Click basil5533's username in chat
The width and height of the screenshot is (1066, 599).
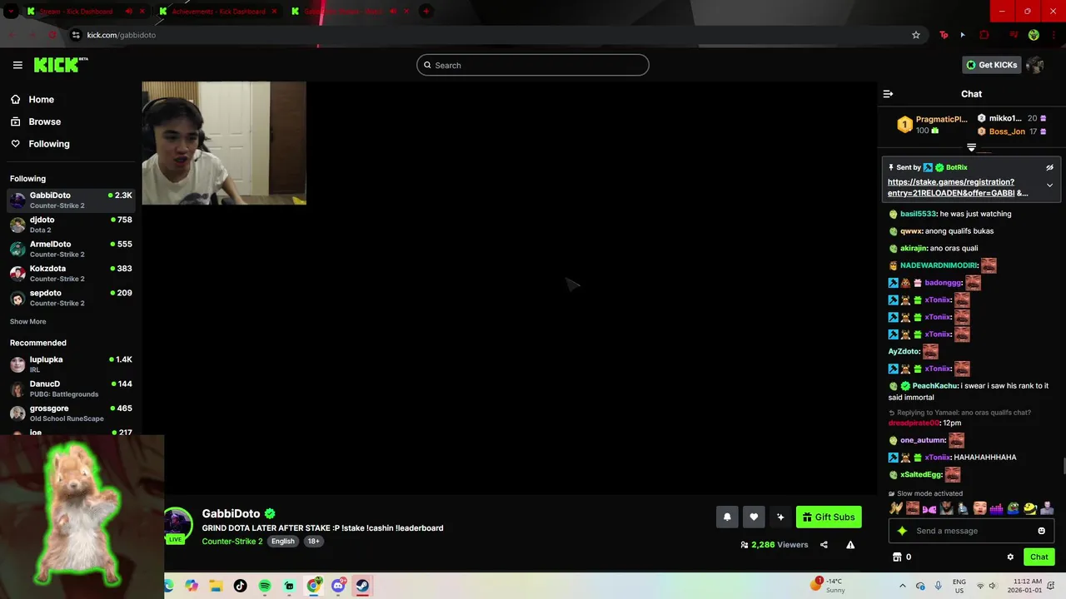click(918, 214)
